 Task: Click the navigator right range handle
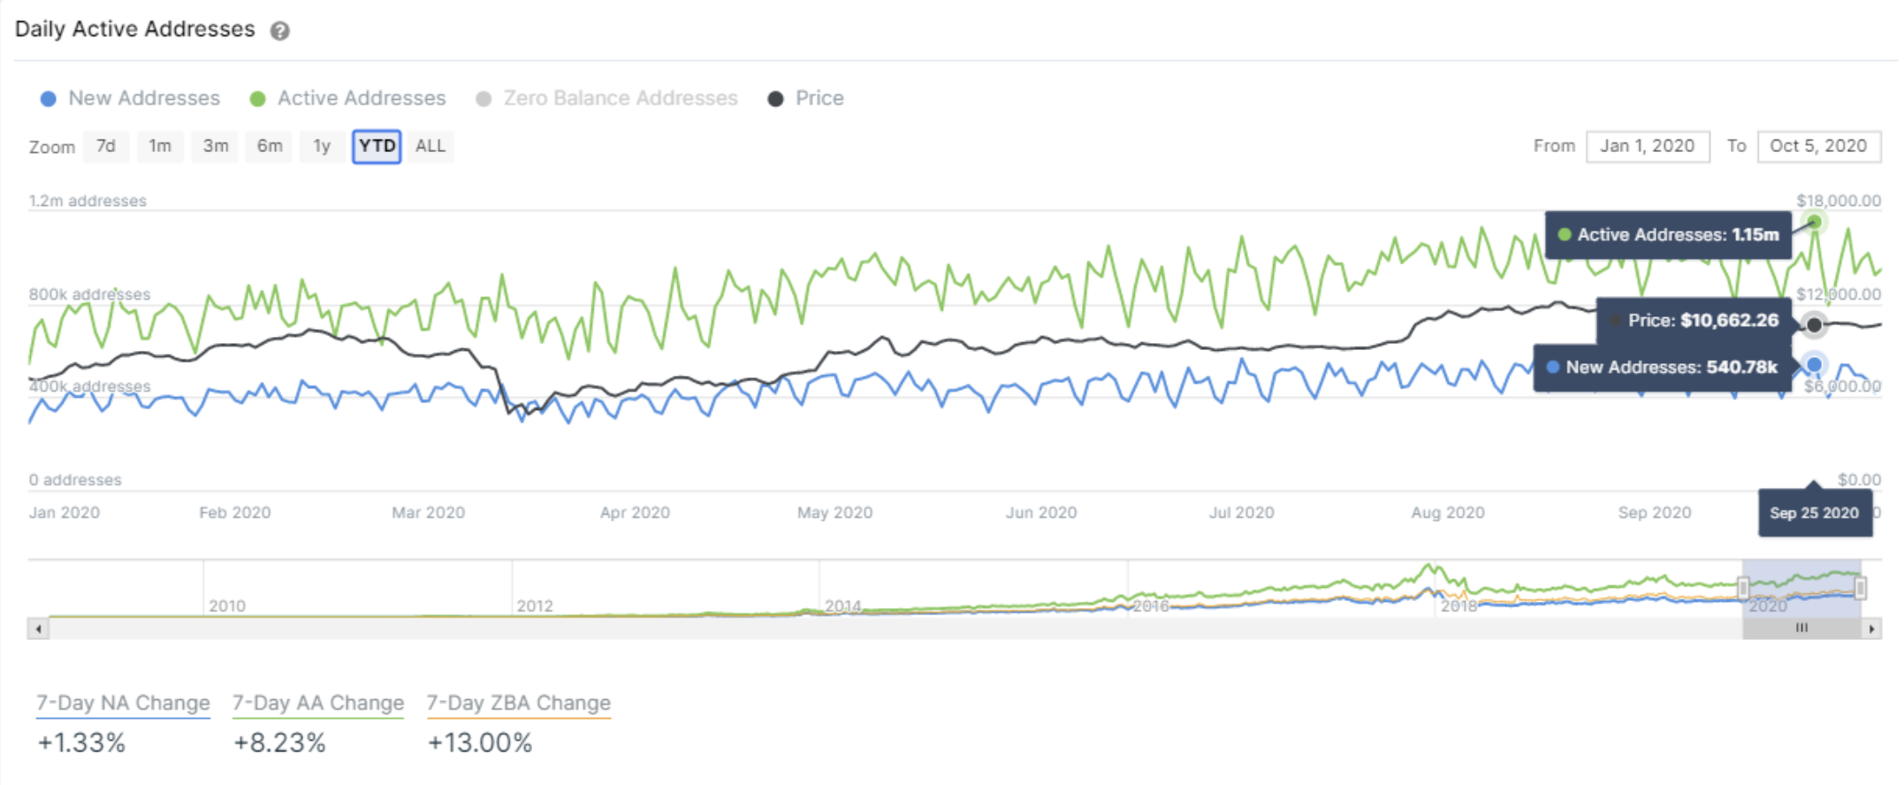1860,587
